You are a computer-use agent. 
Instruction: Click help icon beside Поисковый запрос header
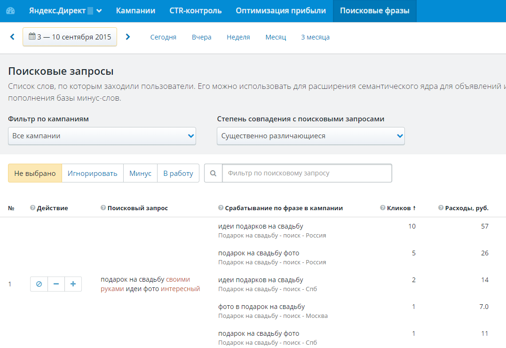[x=103, y=208]
